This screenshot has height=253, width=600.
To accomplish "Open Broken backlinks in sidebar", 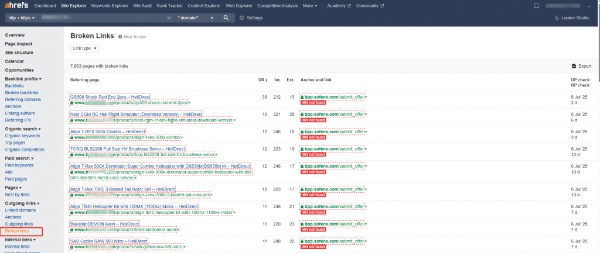I will click(22, 93).
